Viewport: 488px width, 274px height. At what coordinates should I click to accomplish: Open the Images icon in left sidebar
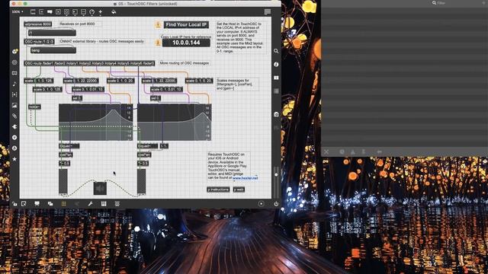coord(14,105)
